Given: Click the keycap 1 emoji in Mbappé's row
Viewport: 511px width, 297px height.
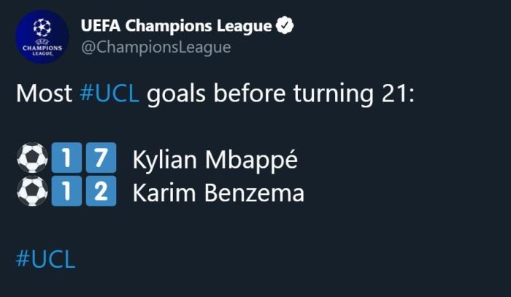Looking at the screenshot, I should point(66,158).
